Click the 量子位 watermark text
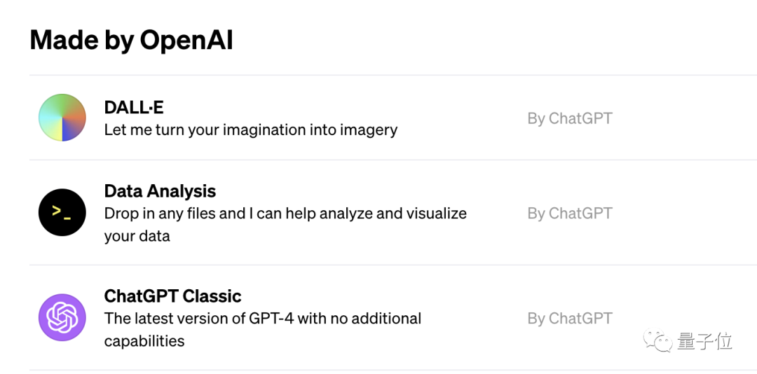Screen dimensions: 757x374 pos(704,341)
